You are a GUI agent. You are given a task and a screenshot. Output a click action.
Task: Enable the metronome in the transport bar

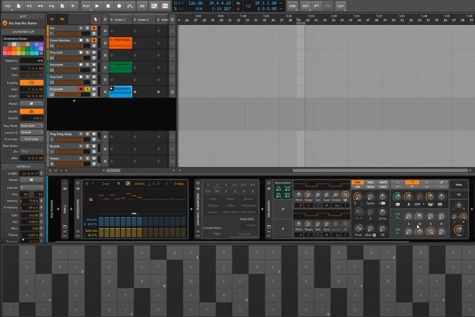click(142, 6)
